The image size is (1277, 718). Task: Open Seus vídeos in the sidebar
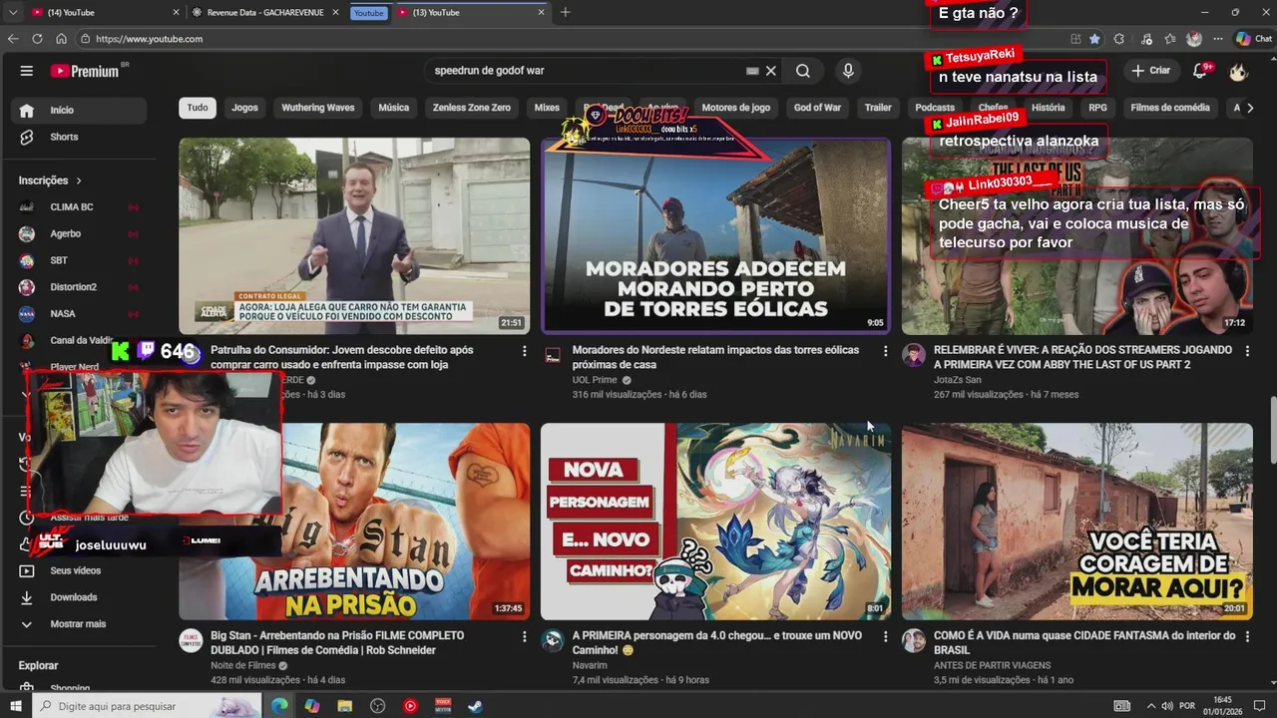80,570
